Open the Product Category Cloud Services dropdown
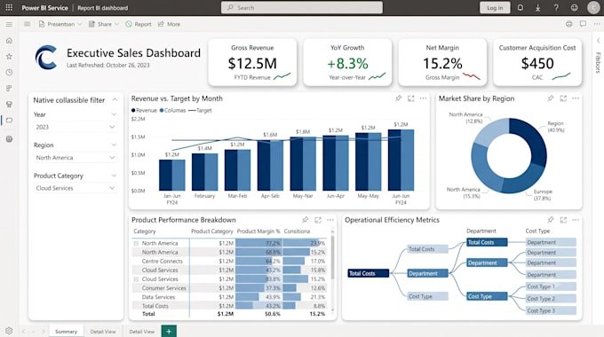604x337 pixels. 75,188
